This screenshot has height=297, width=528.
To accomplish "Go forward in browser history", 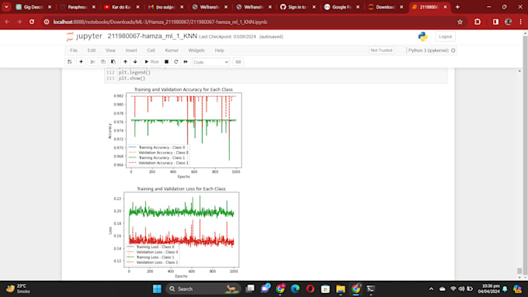I will pyautogui.click(x=19, y=22).
